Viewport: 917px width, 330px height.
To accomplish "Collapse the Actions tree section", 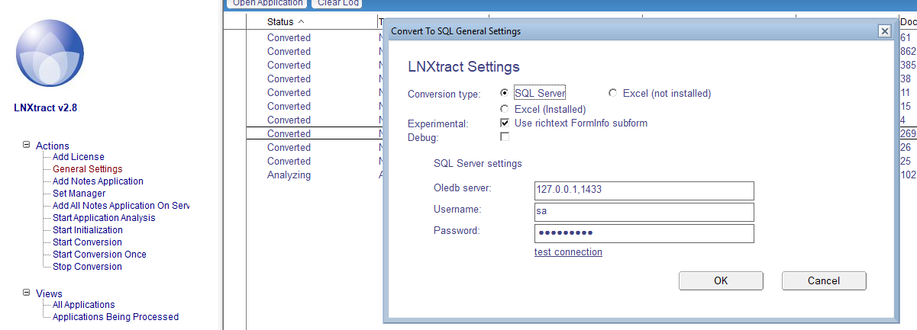I will click(27, 145).
